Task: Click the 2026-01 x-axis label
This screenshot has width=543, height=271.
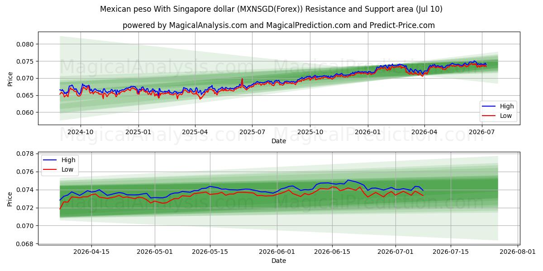Action: [x=367, y=132]
